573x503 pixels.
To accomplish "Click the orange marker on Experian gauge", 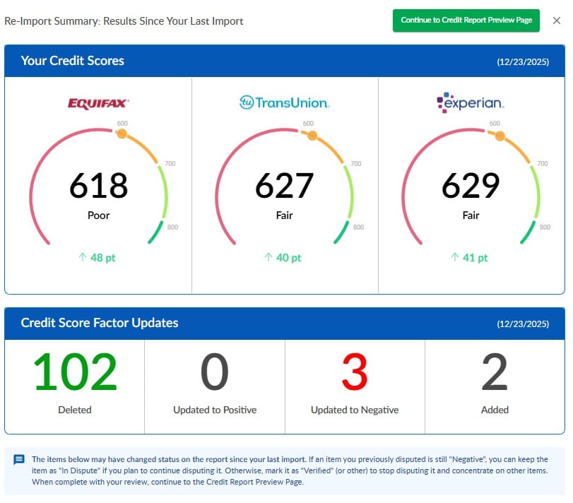I will (x=500, y=136).
